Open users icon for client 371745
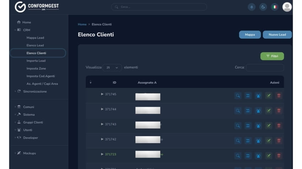Image resolution: width=302 pixels, height=169 pixels. tap(258, 95)
